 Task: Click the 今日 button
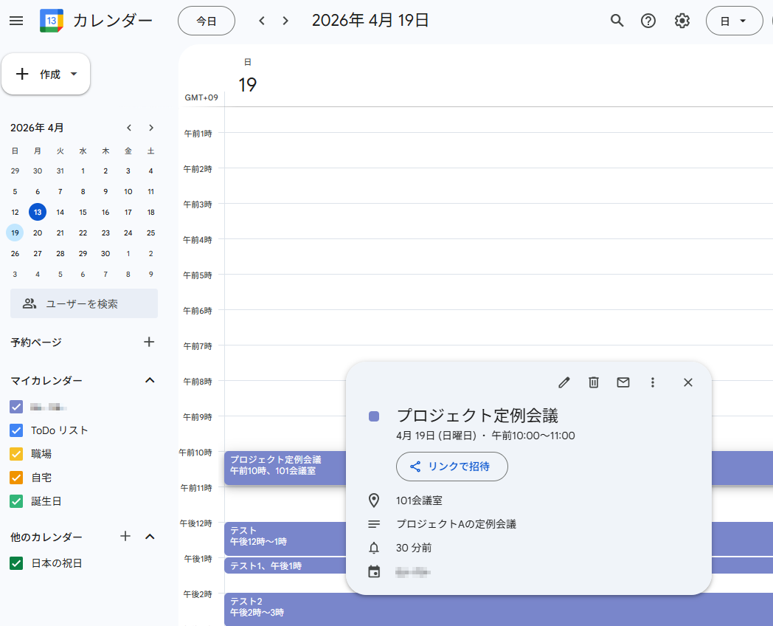(207, 21)
